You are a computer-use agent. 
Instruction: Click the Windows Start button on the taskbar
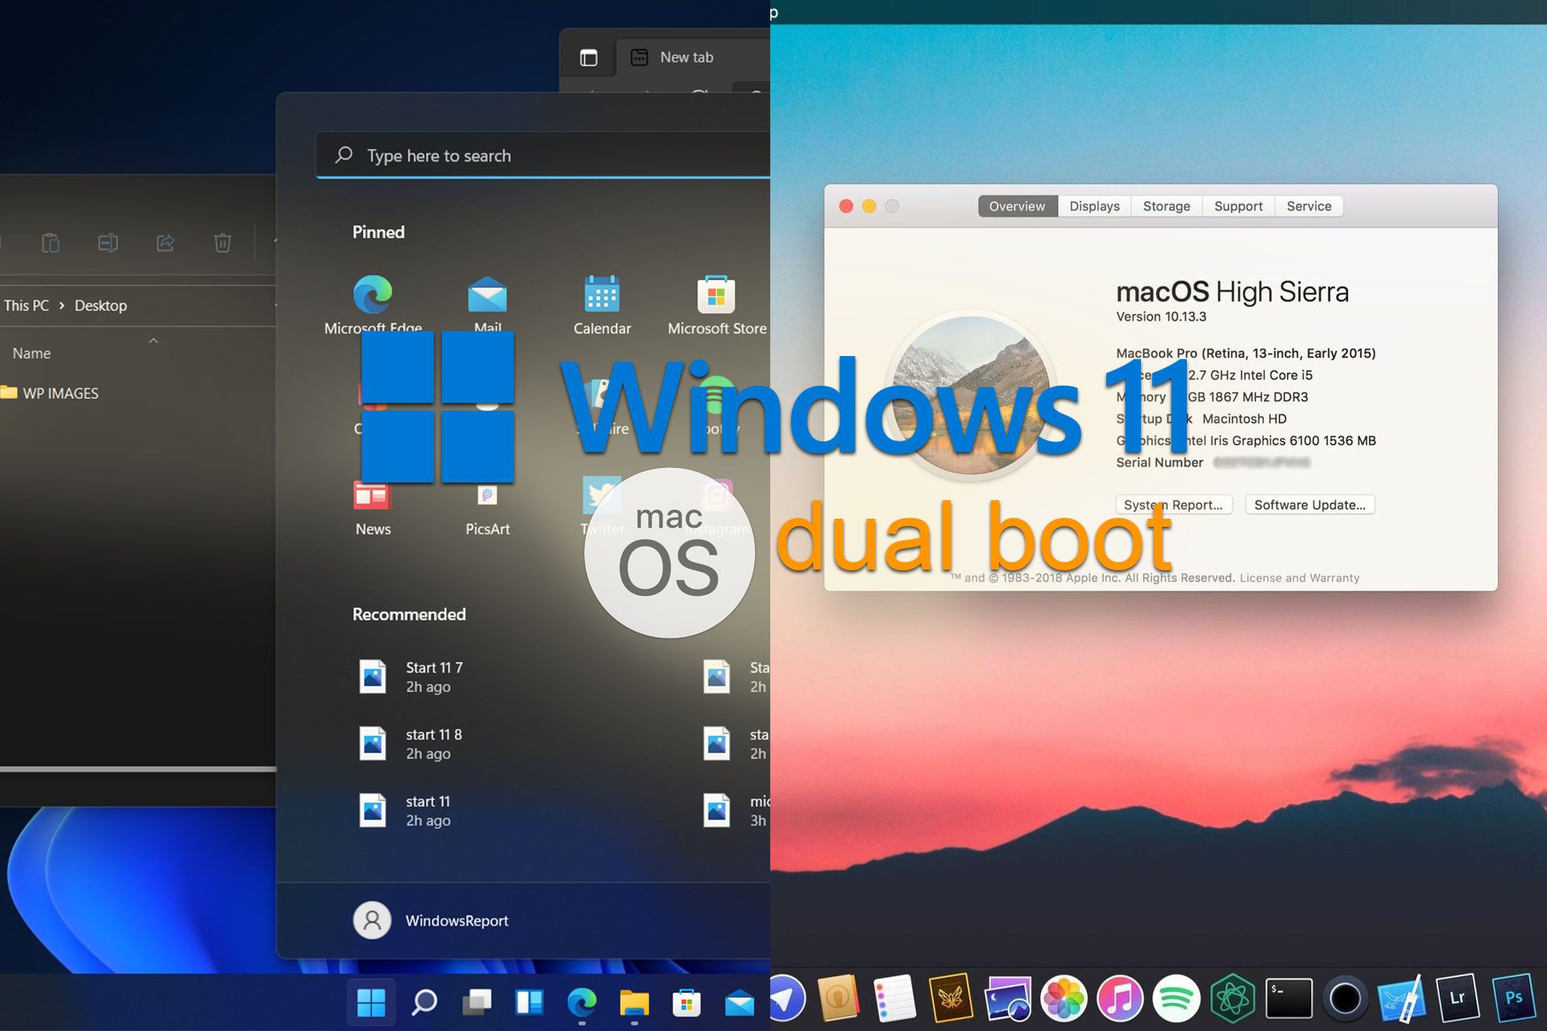[371, 1003]
